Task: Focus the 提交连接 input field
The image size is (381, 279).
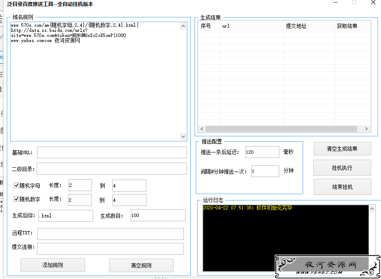Action: [x=110, y=249]
